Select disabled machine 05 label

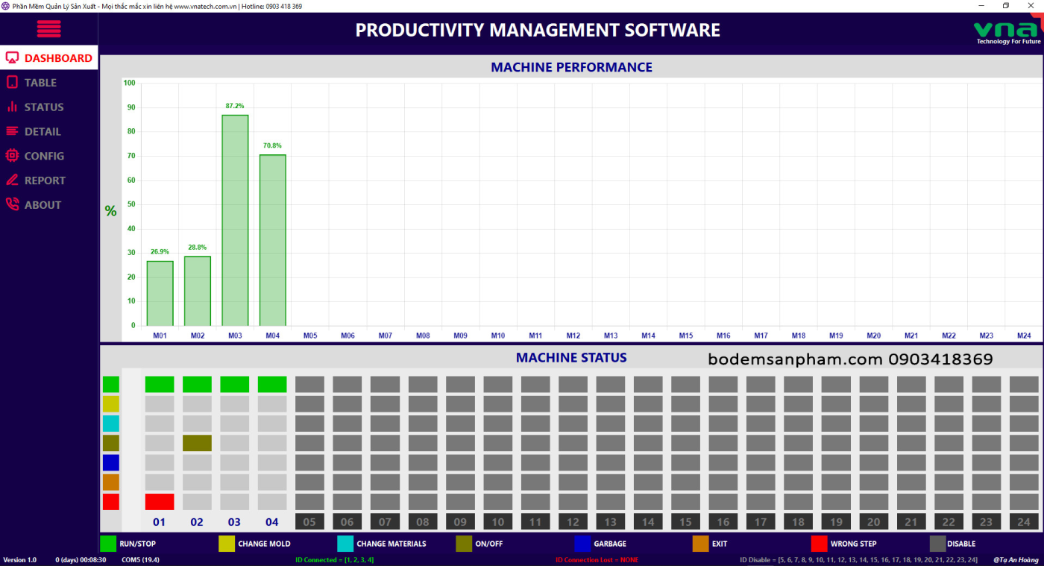coord(309,522)
